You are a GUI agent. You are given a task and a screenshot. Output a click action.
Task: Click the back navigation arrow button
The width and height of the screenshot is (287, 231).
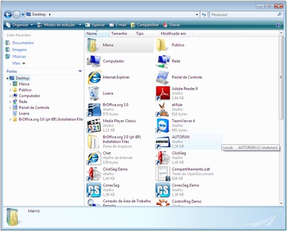pyautogui.click(x=8, y=15)
